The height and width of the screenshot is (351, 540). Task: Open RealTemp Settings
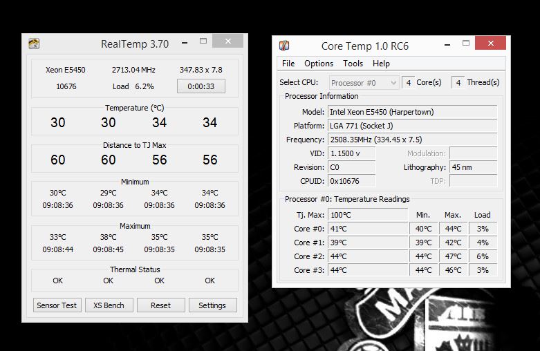pyautogui.click(x=212, y=305)
